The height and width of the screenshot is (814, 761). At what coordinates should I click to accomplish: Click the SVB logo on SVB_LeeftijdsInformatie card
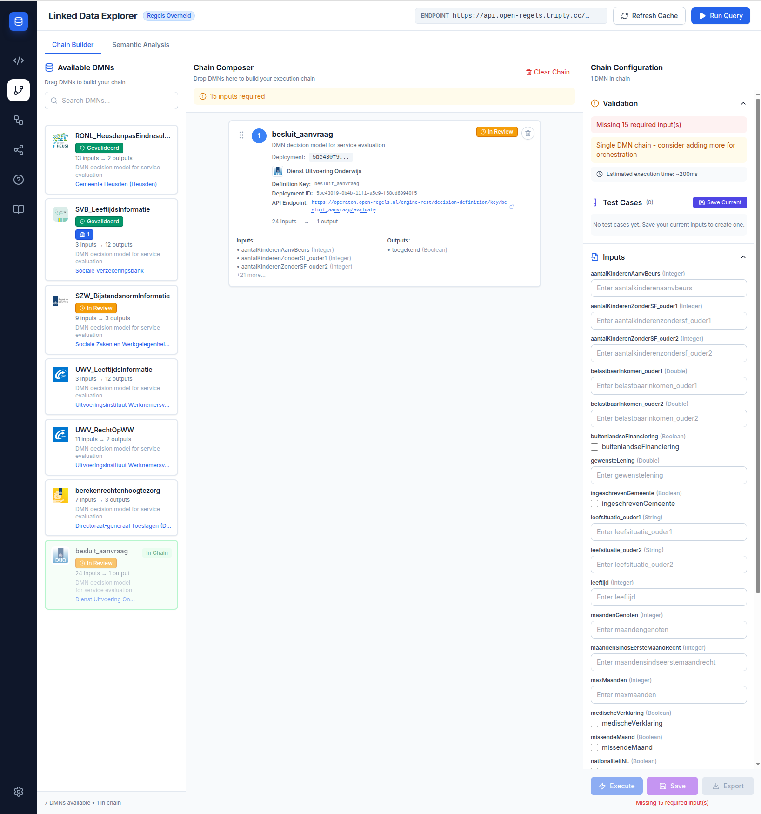(x=60, y=214)
